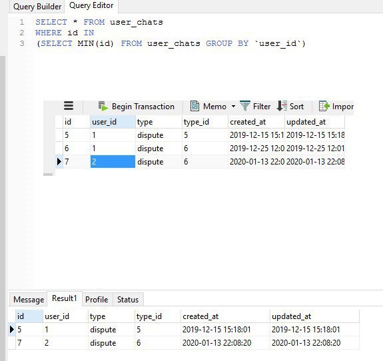Click the SELECT keyword on line 1

point(51,22)
